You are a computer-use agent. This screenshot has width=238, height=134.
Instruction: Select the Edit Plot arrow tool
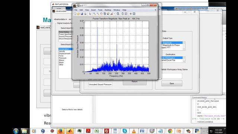[90, 14]
